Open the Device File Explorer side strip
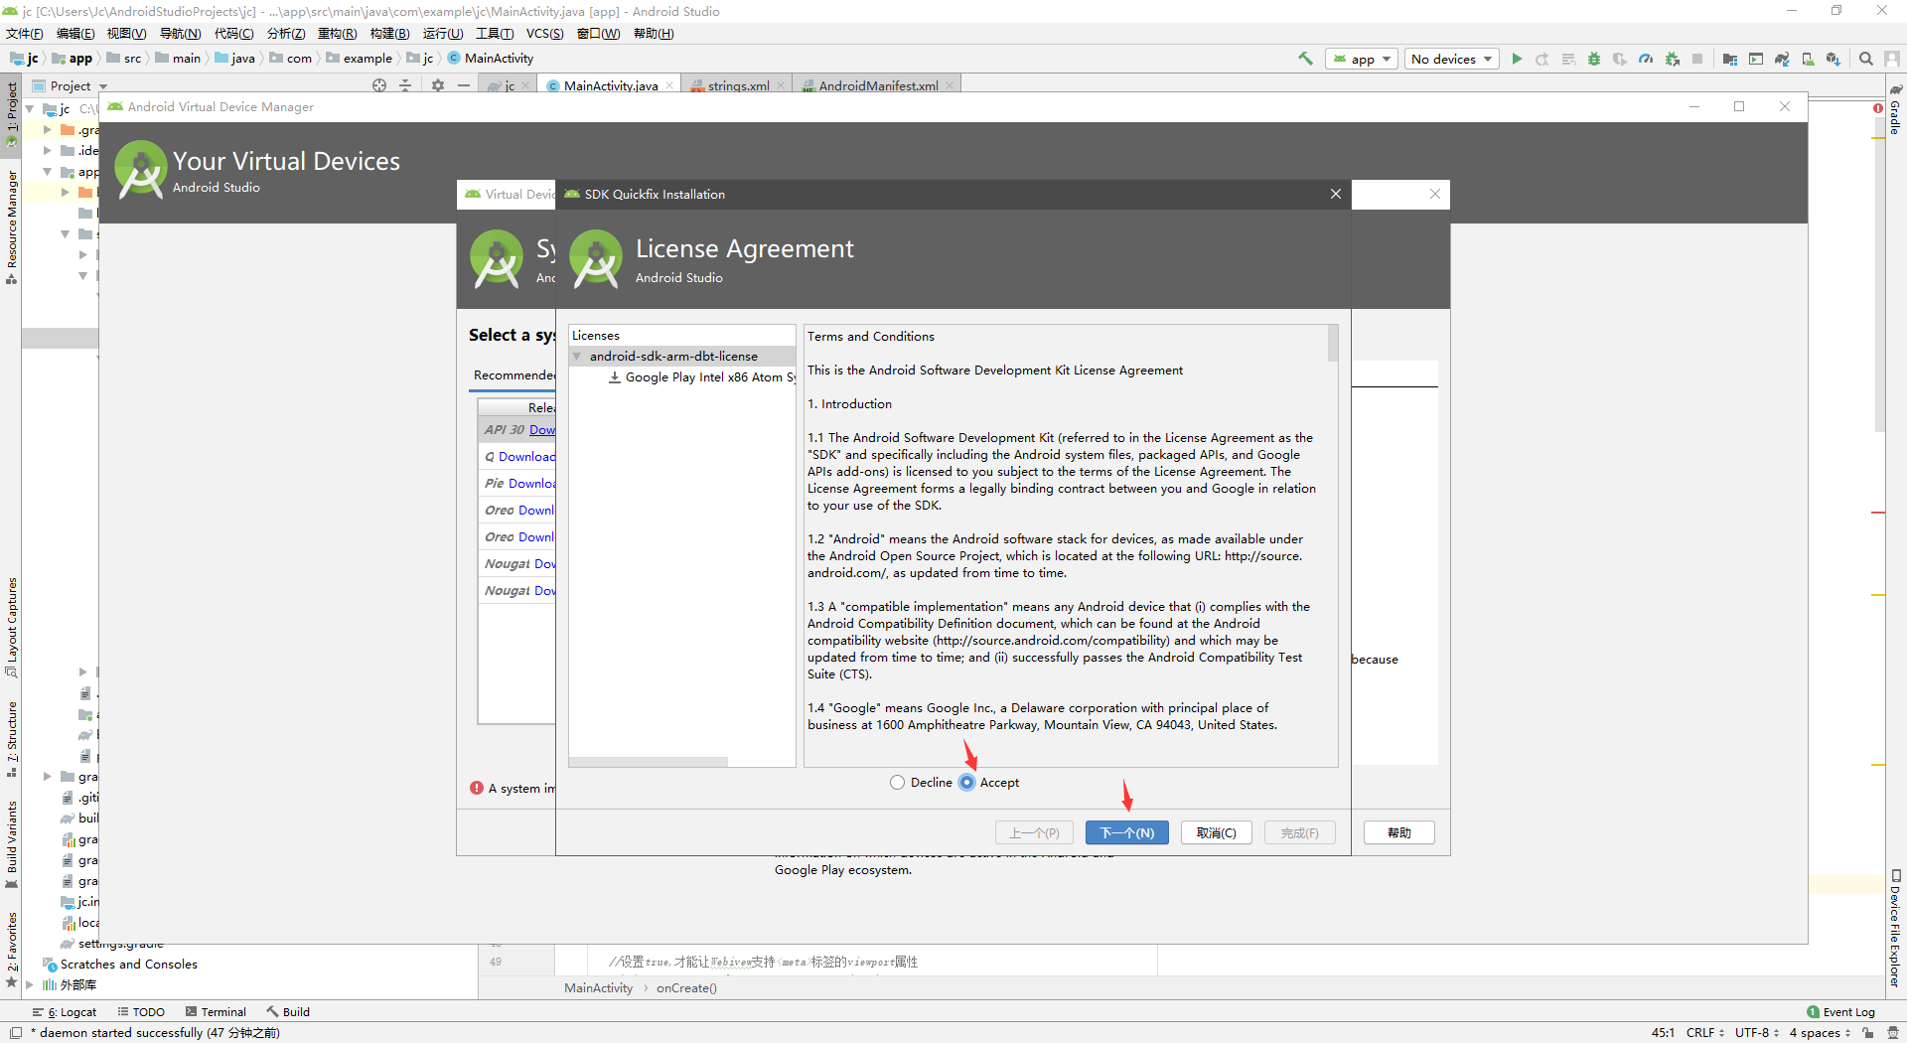Screen dimensions: 1907x1043 (1895, 929)
